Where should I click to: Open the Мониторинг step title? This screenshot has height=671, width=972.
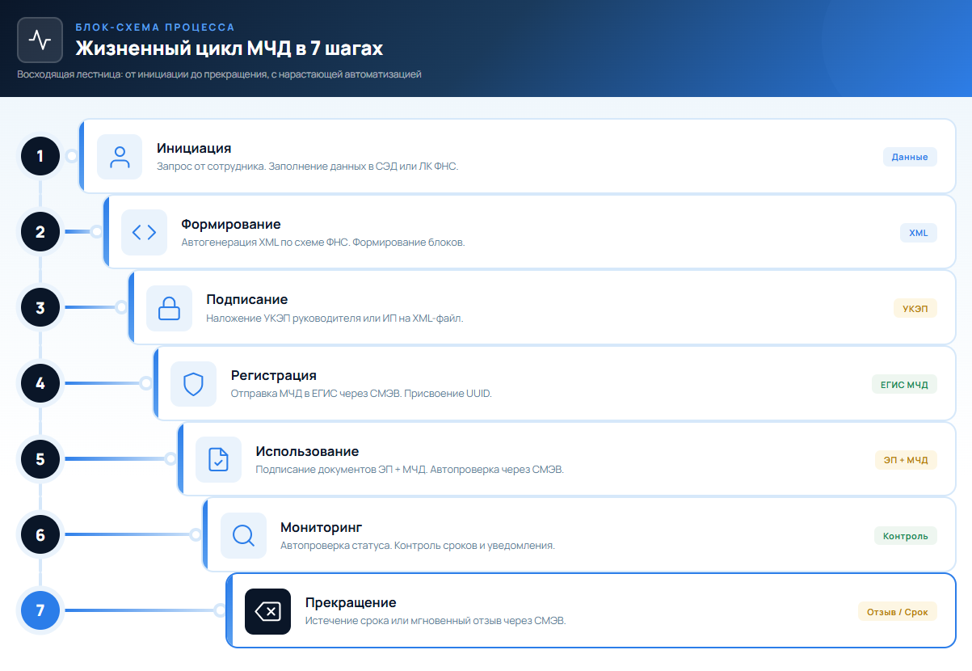pos(322,528)
